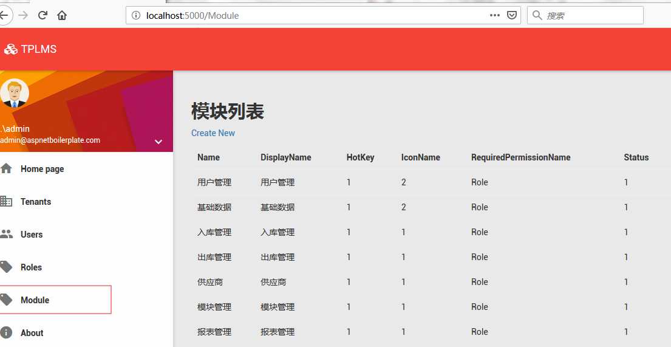Screen dimensions: 671x347
Task: Click Role permission in 出库管理 row
Action: pyautogui.click(x=480, y=257)
